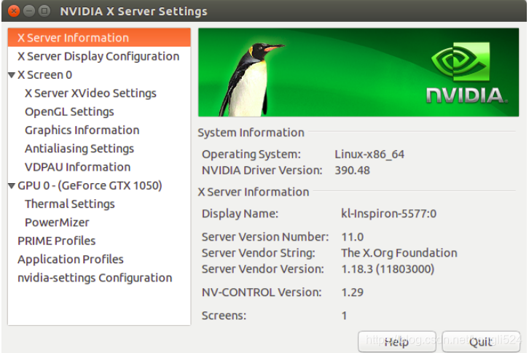Select GPU 0 - (GeForce GTX 1050)

90,185
